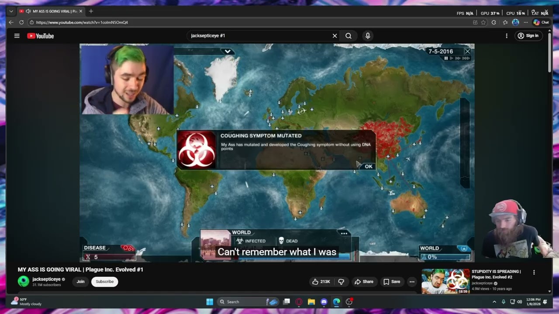Share the video
This screenshot has width=559, height=314.
pos(364,282)
